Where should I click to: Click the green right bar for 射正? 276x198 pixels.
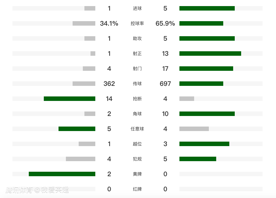[x=210, y=54]
